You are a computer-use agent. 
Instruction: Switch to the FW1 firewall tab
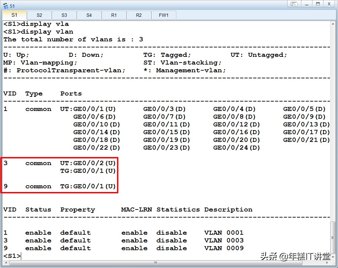coord(164,15)
